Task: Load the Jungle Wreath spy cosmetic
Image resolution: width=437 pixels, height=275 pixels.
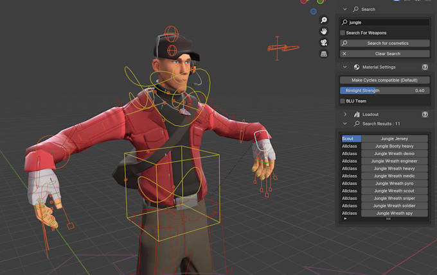Action: point(395,213)
